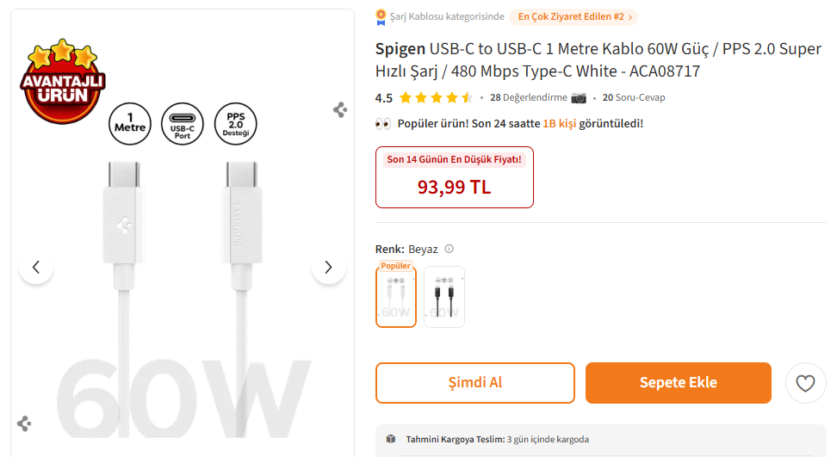The image size is (837, 457).
Task: Click the box icon beside Tahmini Kargoya Teslim
Action: tap(391, 439)
